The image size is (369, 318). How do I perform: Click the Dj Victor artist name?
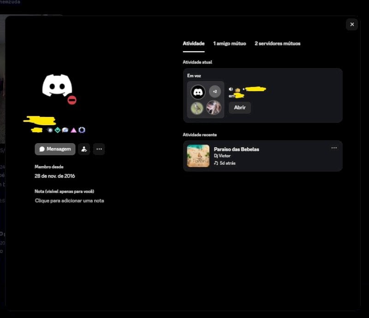(222, 156)
